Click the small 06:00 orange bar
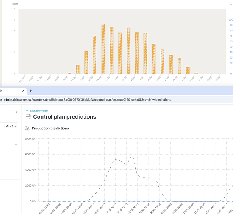 [78, 69]
